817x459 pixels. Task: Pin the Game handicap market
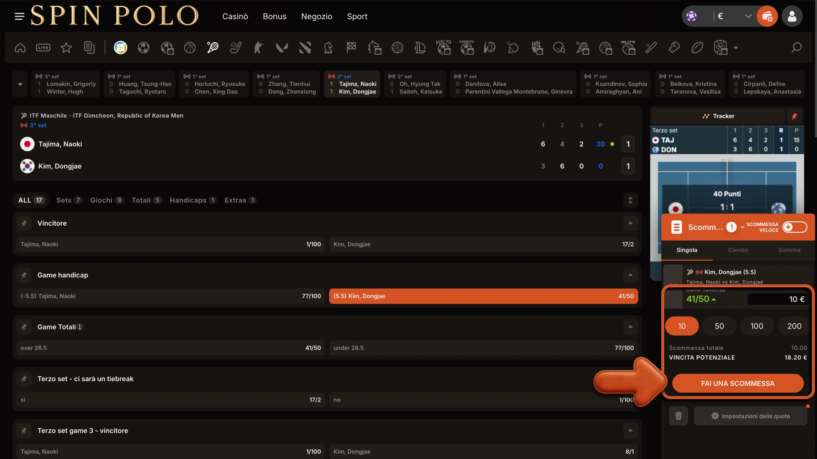click(x=24, y=275)
